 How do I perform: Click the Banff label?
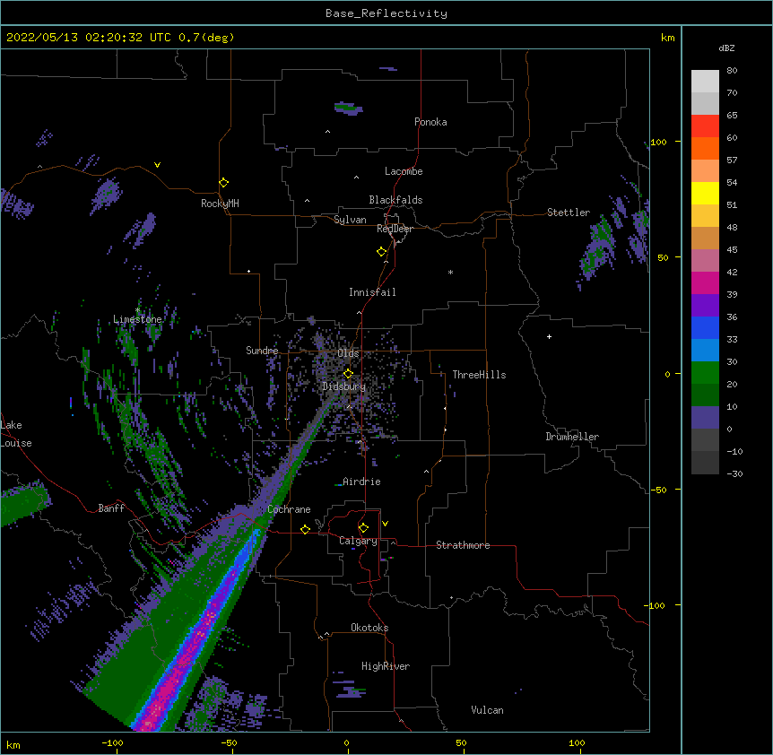pos(111,508)
